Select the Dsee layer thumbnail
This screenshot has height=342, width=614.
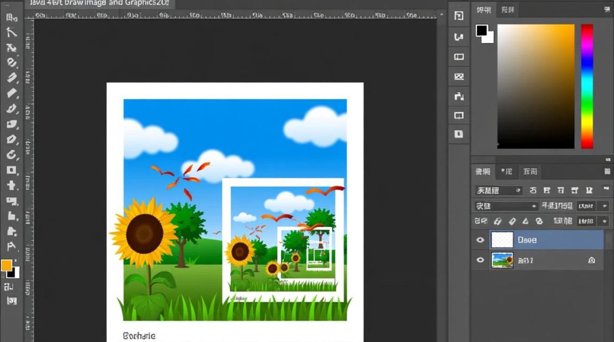pos(502,240)
